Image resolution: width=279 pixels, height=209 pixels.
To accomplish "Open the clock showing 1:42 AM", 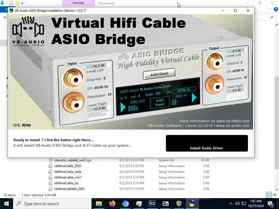I will click(x=256, y=204).
